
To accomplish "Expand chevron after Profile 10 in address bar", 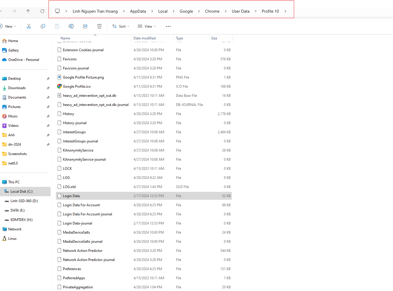I will tap(285, 11).
